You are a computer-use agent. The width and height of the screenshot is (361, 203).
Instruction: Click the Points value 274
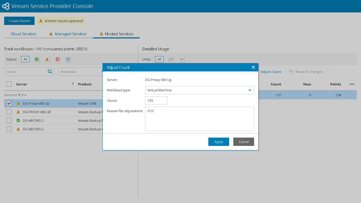pyautogui.click(x=338, y=95)
